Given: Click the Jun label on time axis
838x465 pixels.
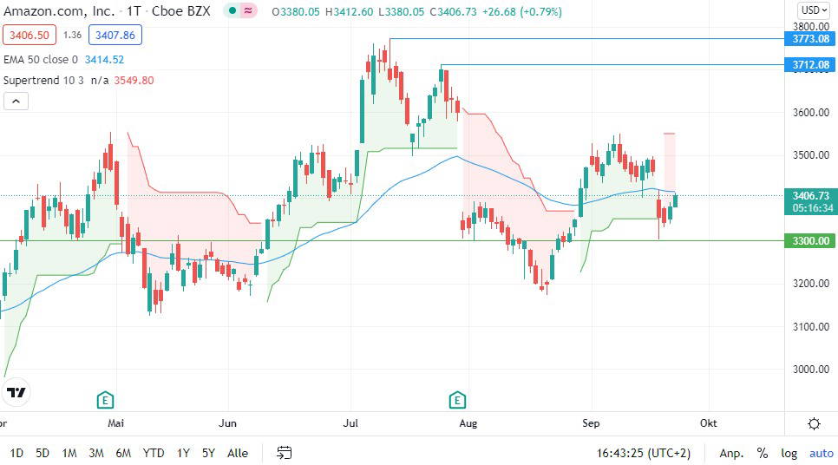Looking at the screenshot, I should coord(227,422).
